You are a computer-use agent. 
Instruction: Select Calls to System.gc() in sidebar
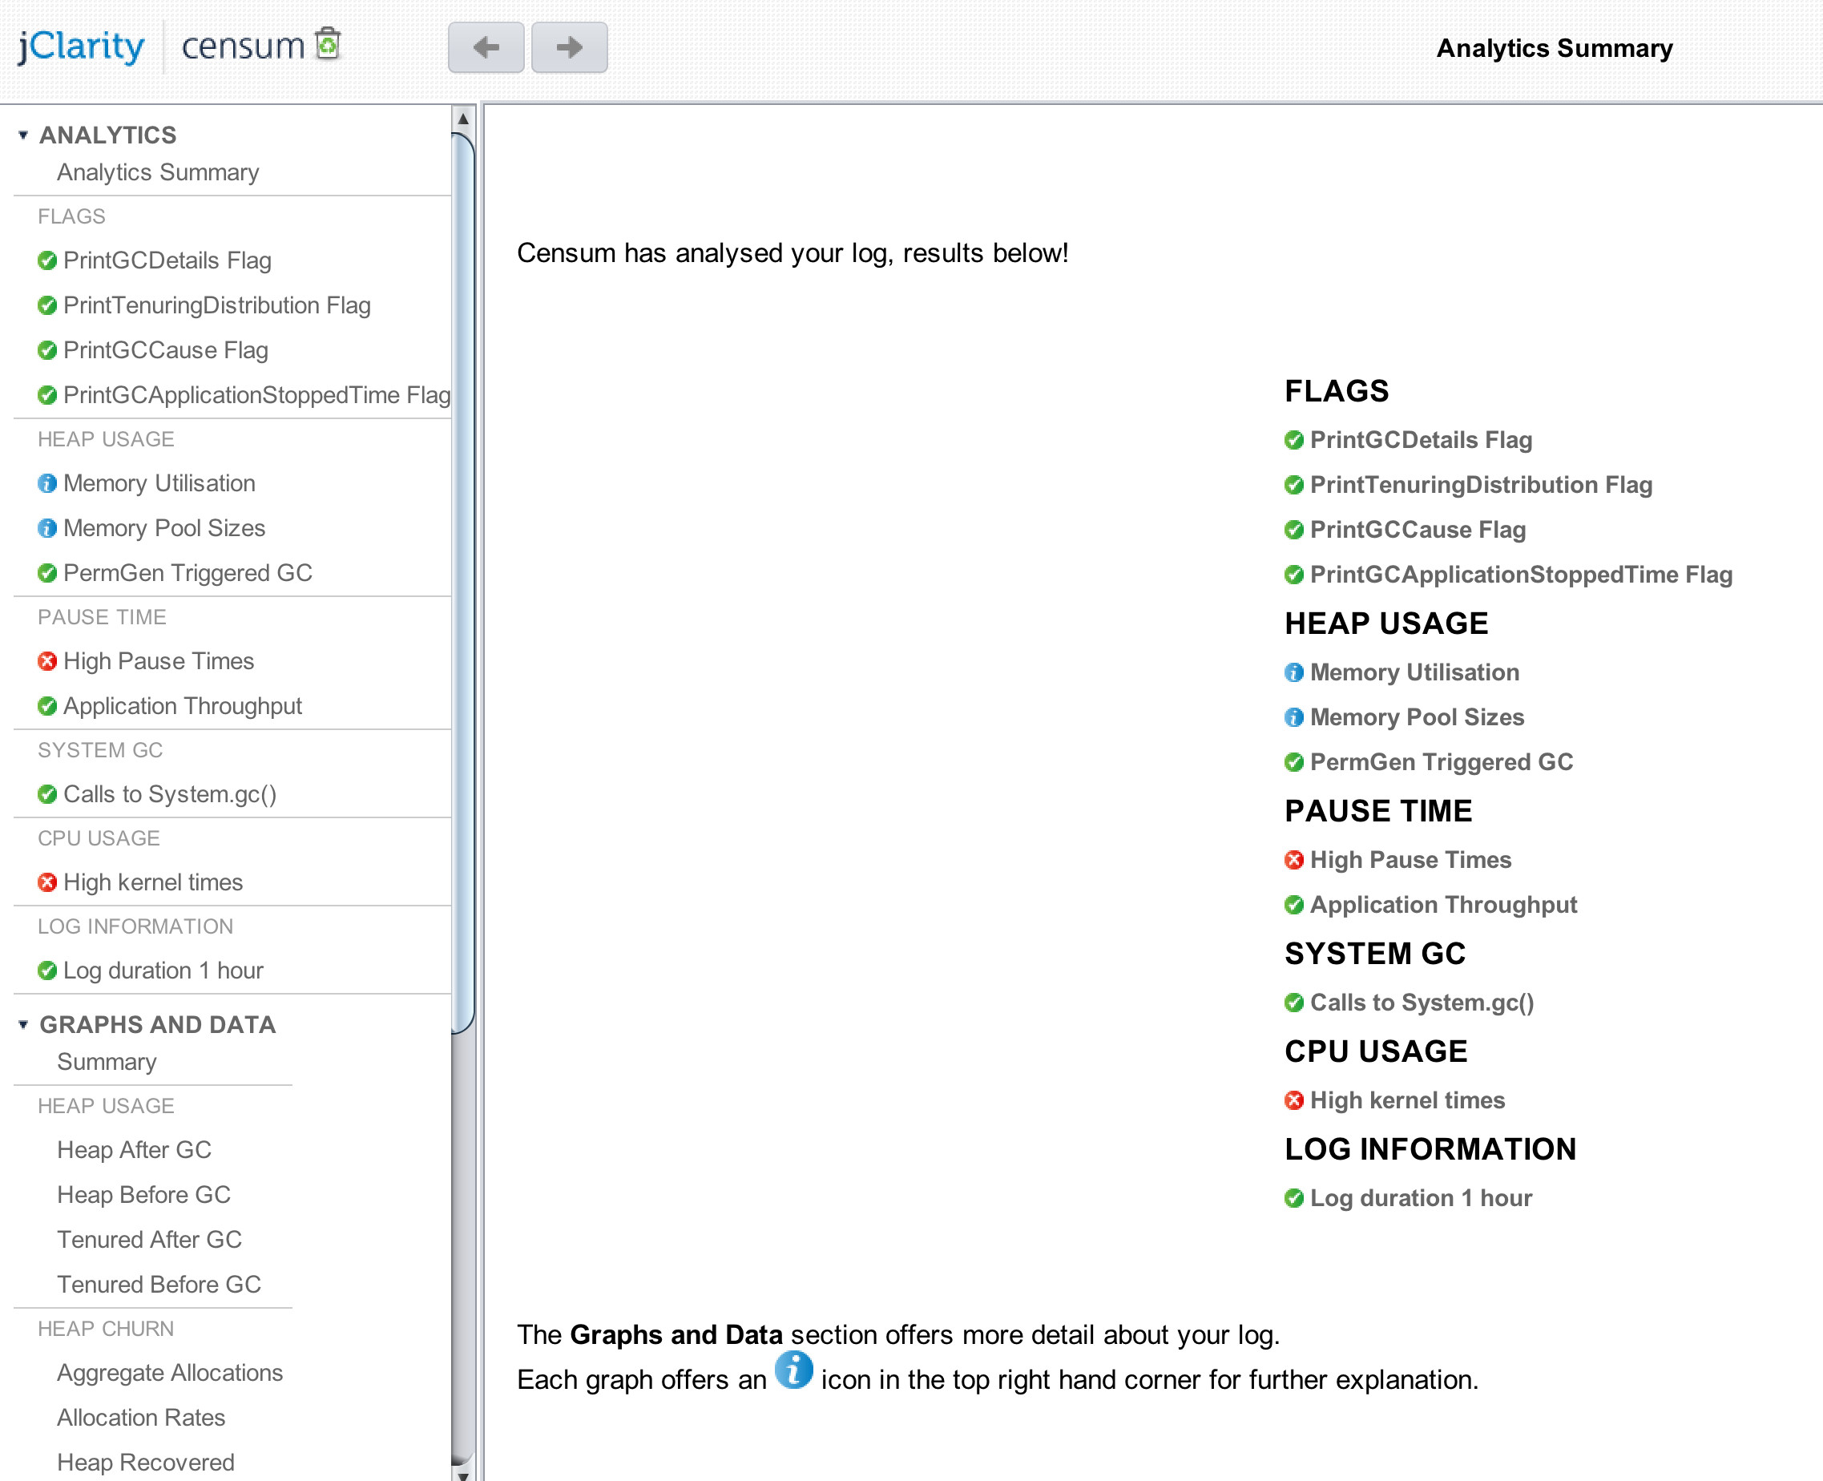coord(170,794)
